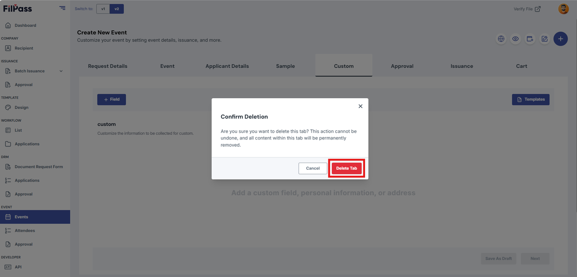
Task: Open the Cart tab
Action: click(522, 66)
